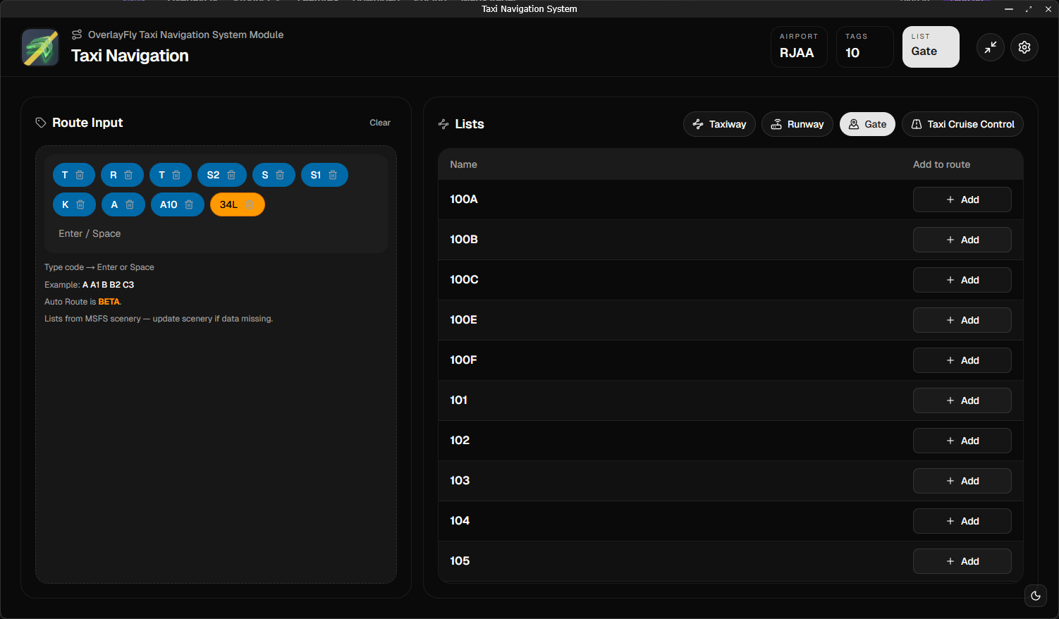Add gate 100B to route
The height and width of the screenshot is (619, 1059).
[962, 240]
